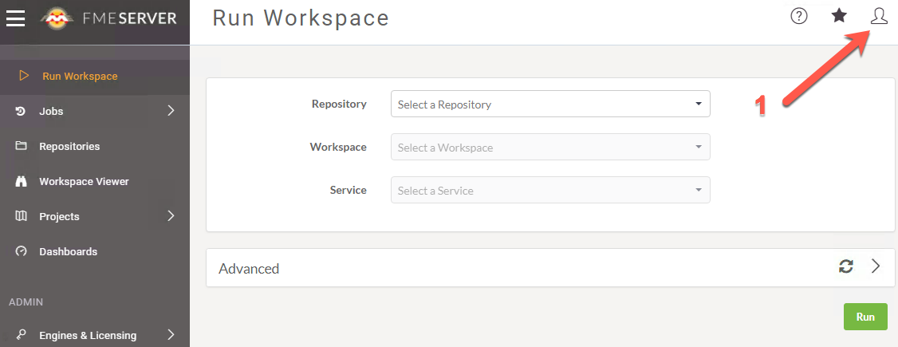Open the help question mark icon
The height and width of the screenshot is (347, 898).
point(799,16)
